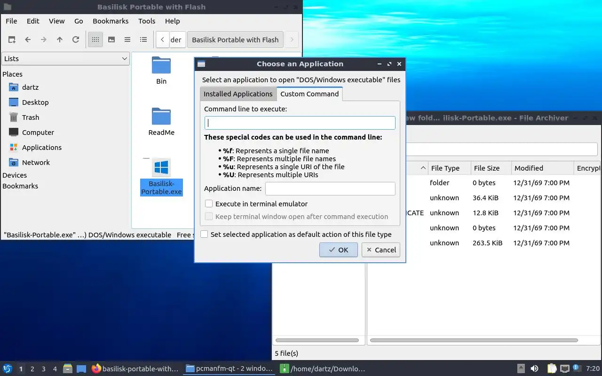This screenshot has height=376, width=602.
Task: Click the 263.5 KiB file size cell
Action: tap(487, 243)
